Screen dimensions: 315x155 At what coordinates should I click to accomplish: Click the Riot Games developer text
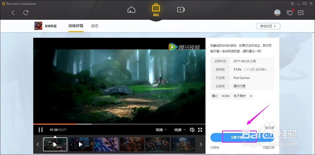(x=242, y=78)
